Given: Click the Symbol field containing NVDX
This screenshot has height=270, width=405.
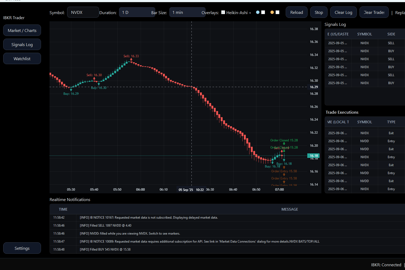Looking at the screenshot, I should click(x=83, y=12).
